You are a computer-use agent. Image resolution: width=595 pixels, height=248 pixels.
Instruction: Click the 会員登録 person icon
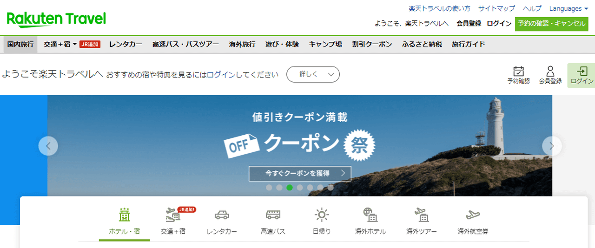point(550,71)
